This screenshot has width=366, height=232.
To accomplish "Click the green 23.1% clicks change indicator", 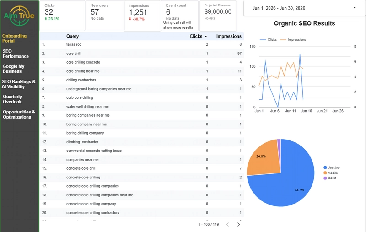I will click(52, 19).
